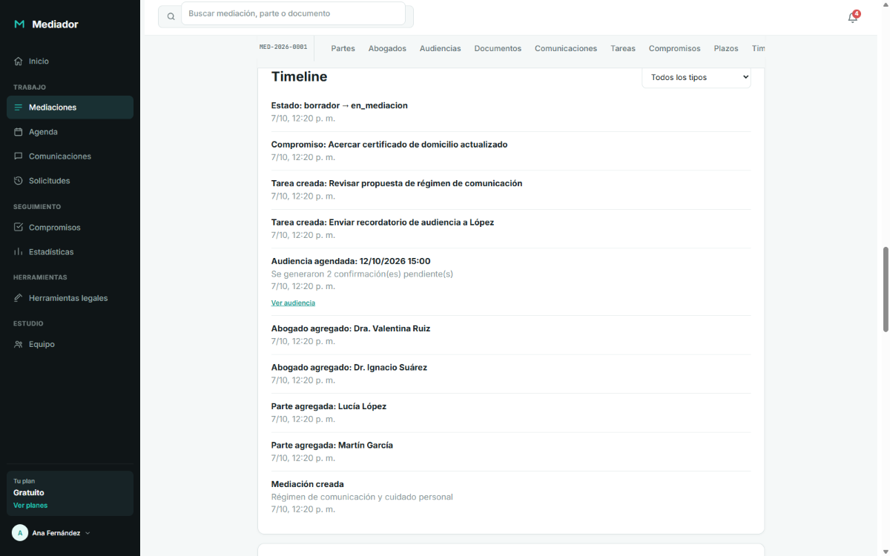Click the Timeline heading
Viewport: 890px width, 556px height.
coord(299,77)
